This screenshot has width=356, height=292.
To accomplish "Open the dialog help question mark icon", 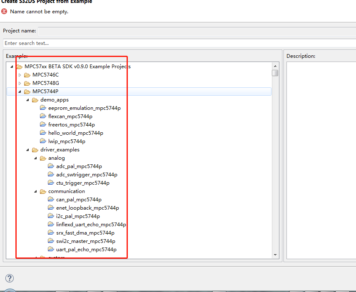I will click(10, 278).
